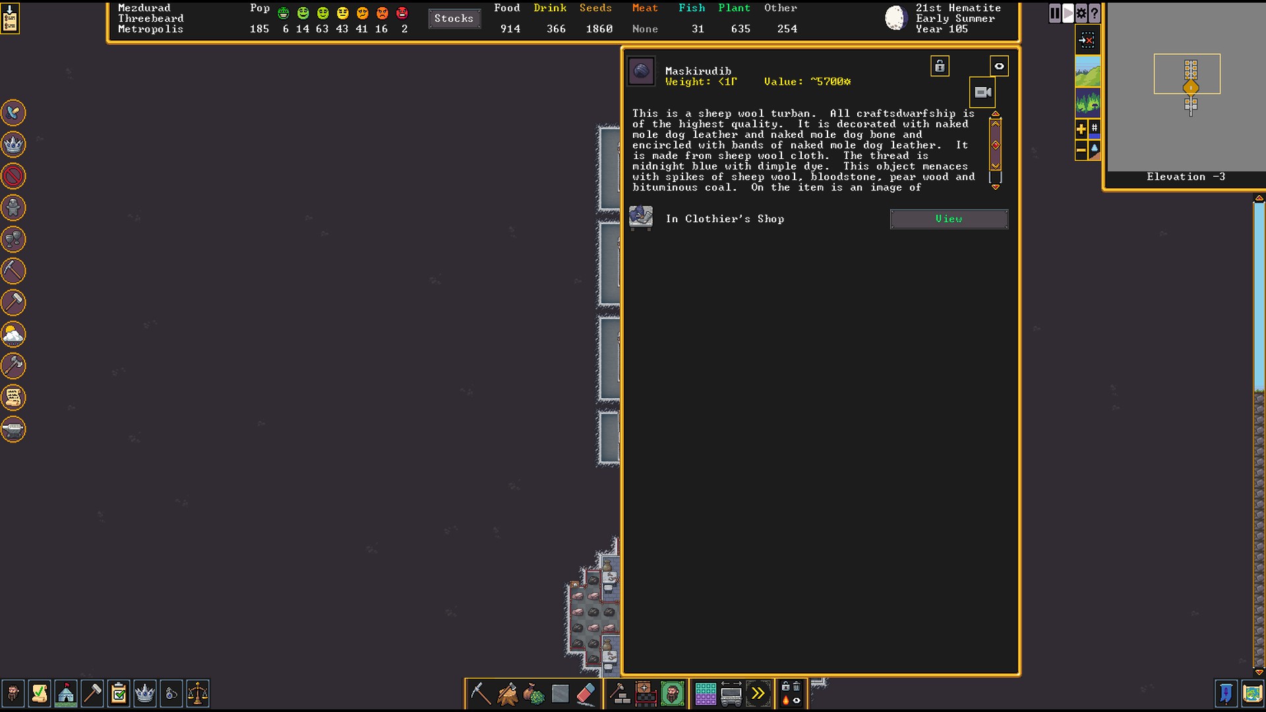1266x712 pixels.
Task: Open the build structures menu
Action: pyautogui.click(x=619, y=694)
